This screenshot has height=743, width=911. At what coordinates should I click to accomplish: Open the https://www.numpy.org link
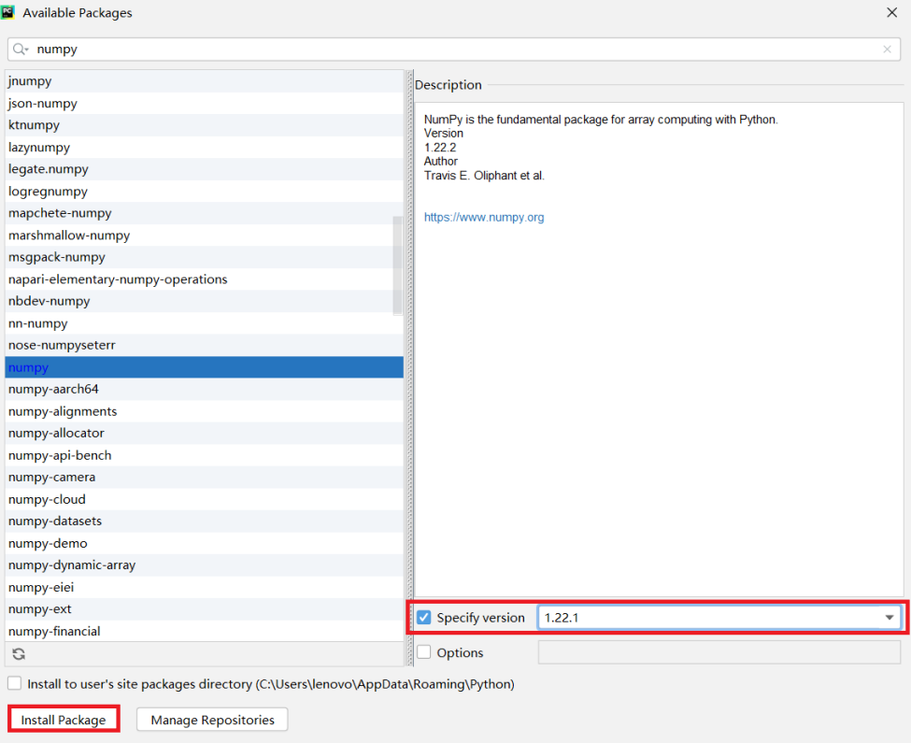pos(484,217)
